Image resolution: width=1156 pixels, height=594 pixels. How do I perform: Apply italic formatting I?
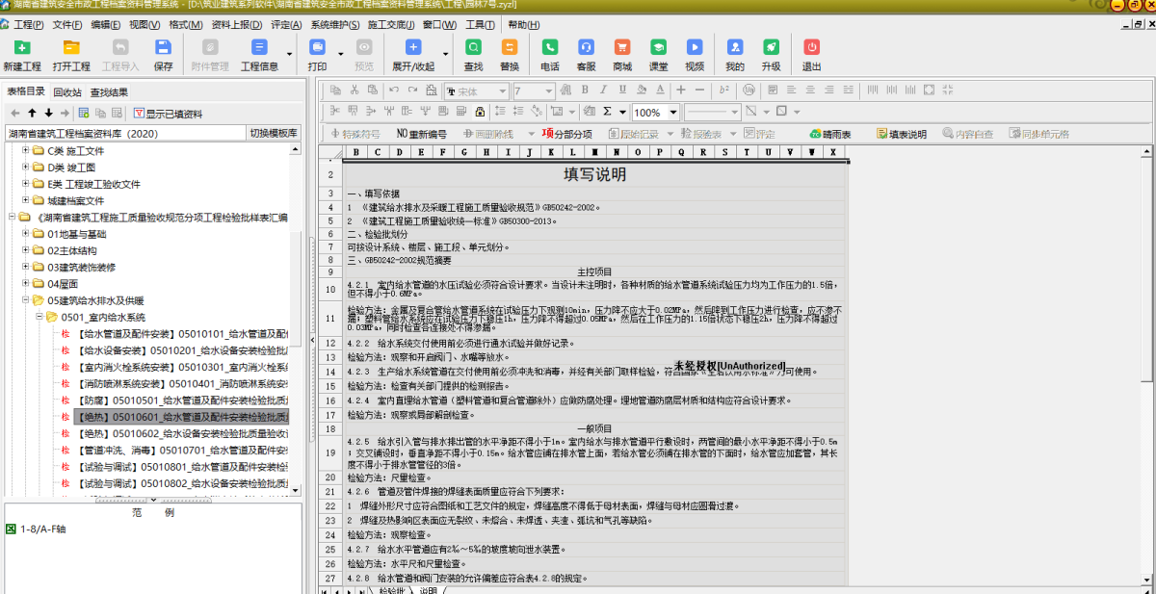[603, 90]
